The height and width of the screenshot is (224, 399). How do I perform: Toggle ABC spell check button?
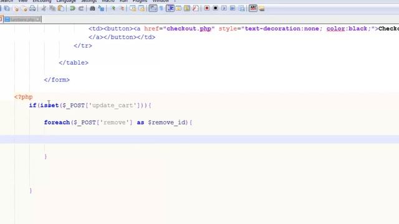253,8
